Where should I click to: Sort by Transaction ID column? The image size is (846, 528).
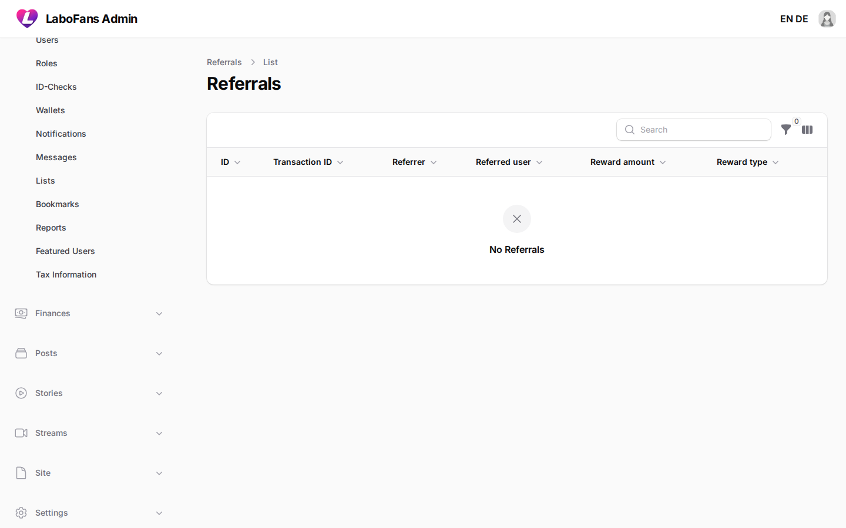[x=308, y=162]
